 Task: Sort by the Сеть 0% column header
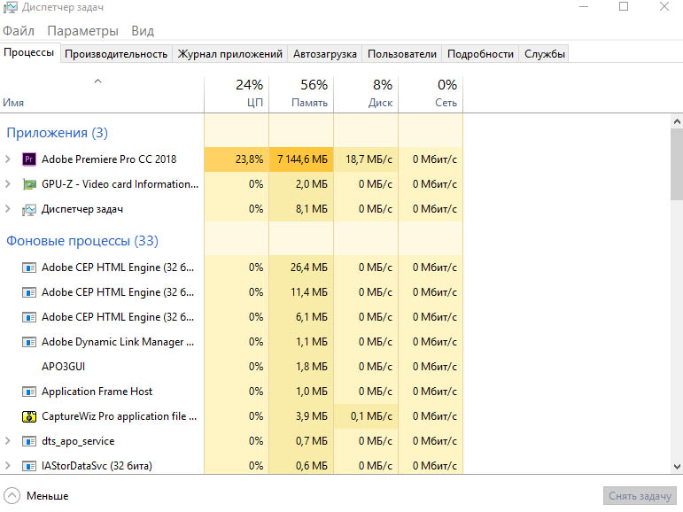[x=431, y=94]
